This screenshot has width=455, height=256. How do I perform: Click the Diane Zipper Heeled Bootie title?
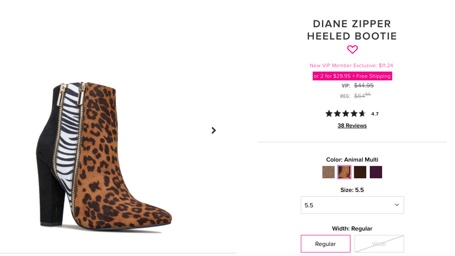[352, 30]
